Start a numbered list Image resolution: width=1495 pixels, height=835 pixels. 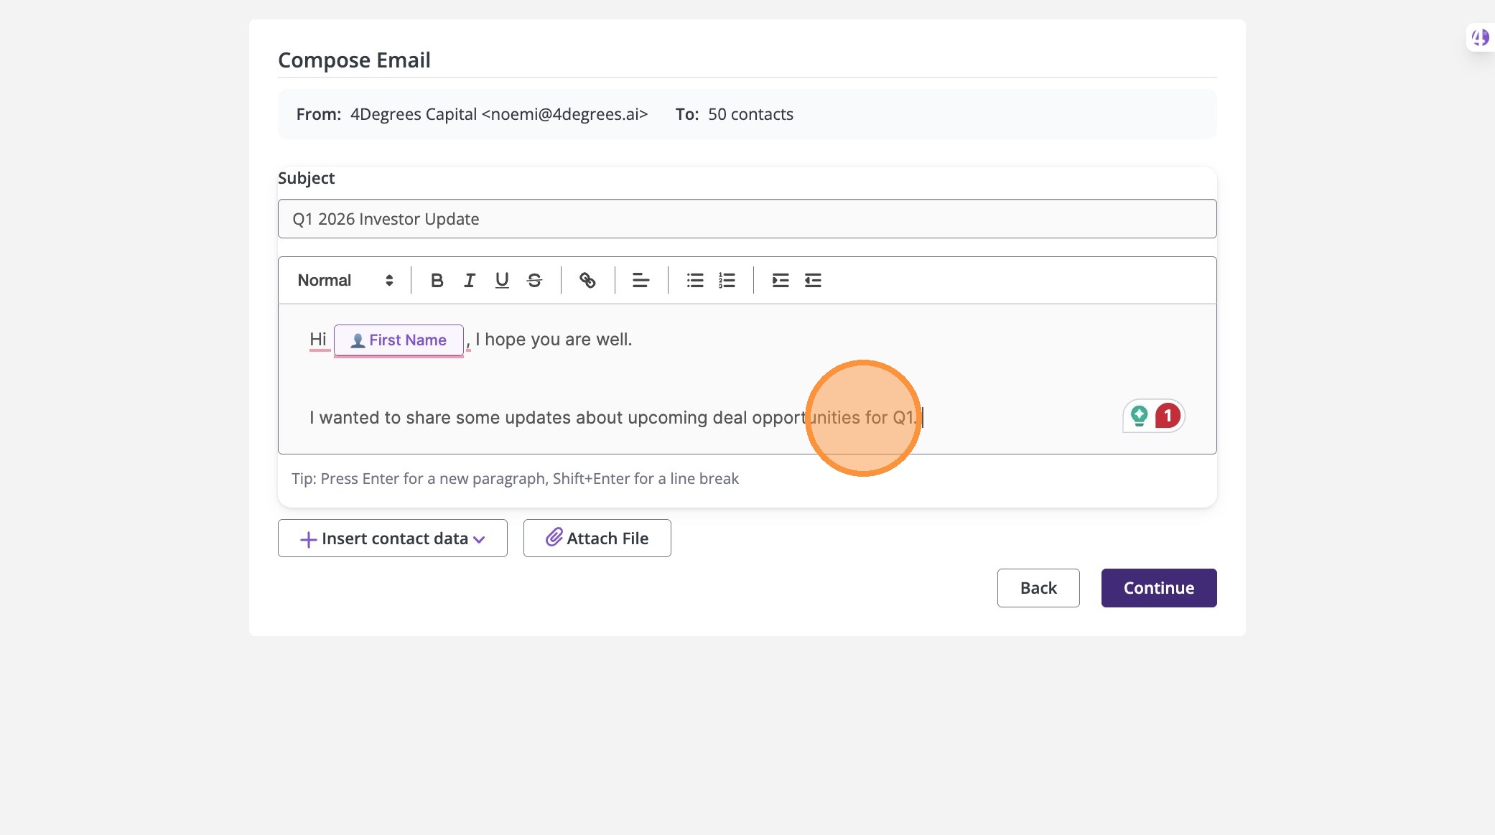[x=727, y=281]
